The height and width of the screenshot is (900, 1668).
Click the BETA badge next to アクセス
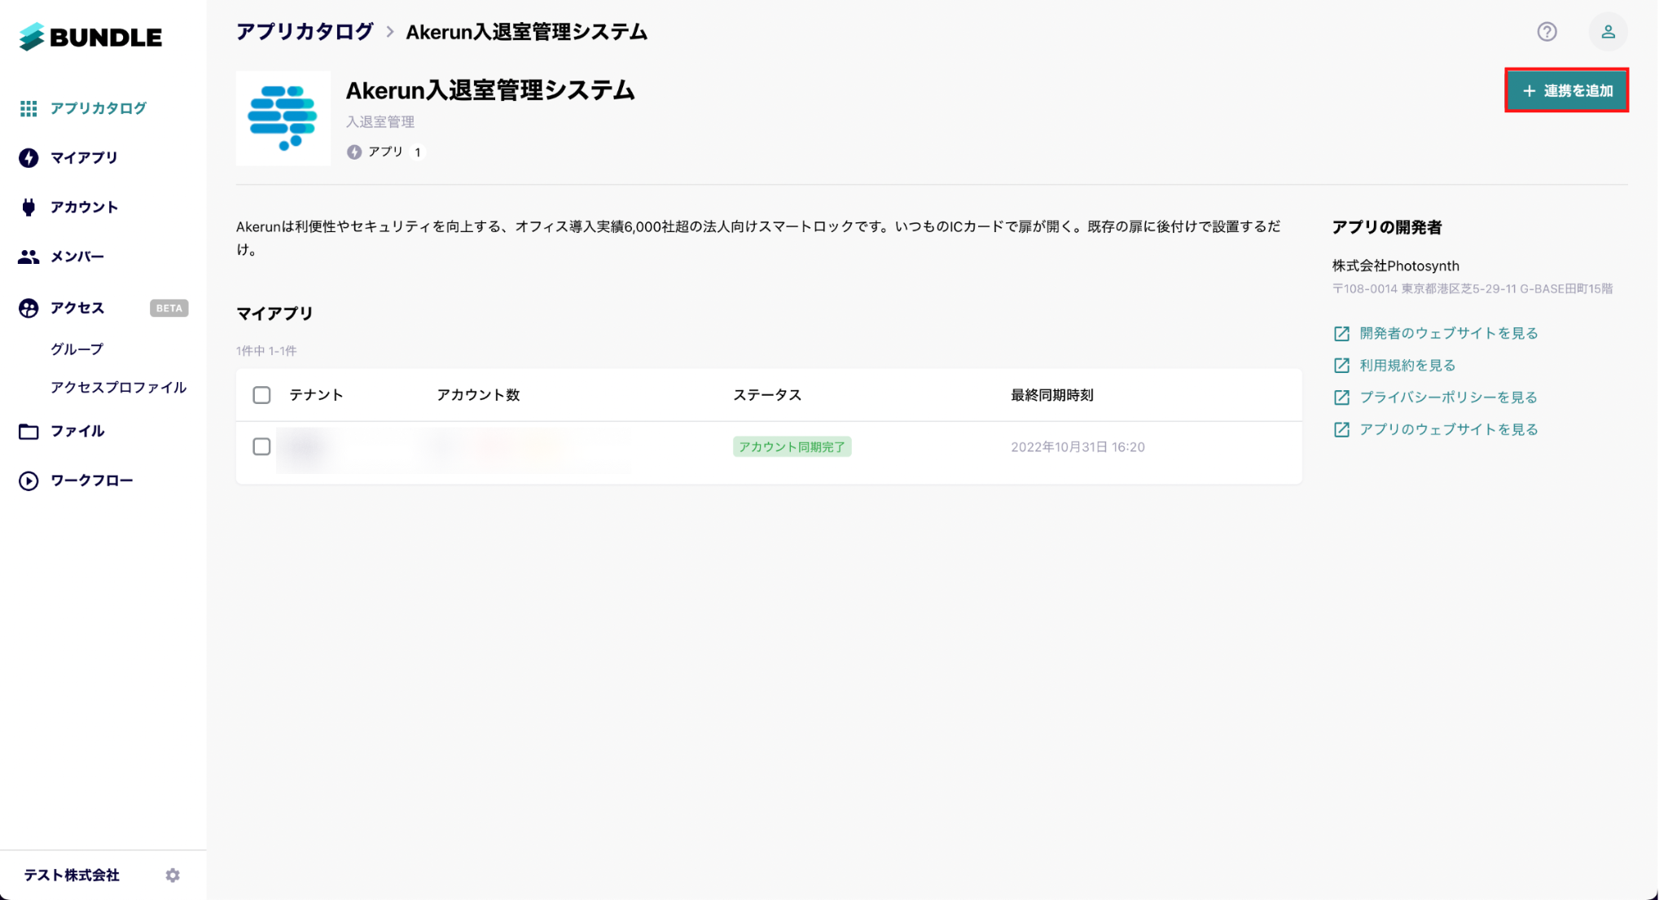pos(169,309)
